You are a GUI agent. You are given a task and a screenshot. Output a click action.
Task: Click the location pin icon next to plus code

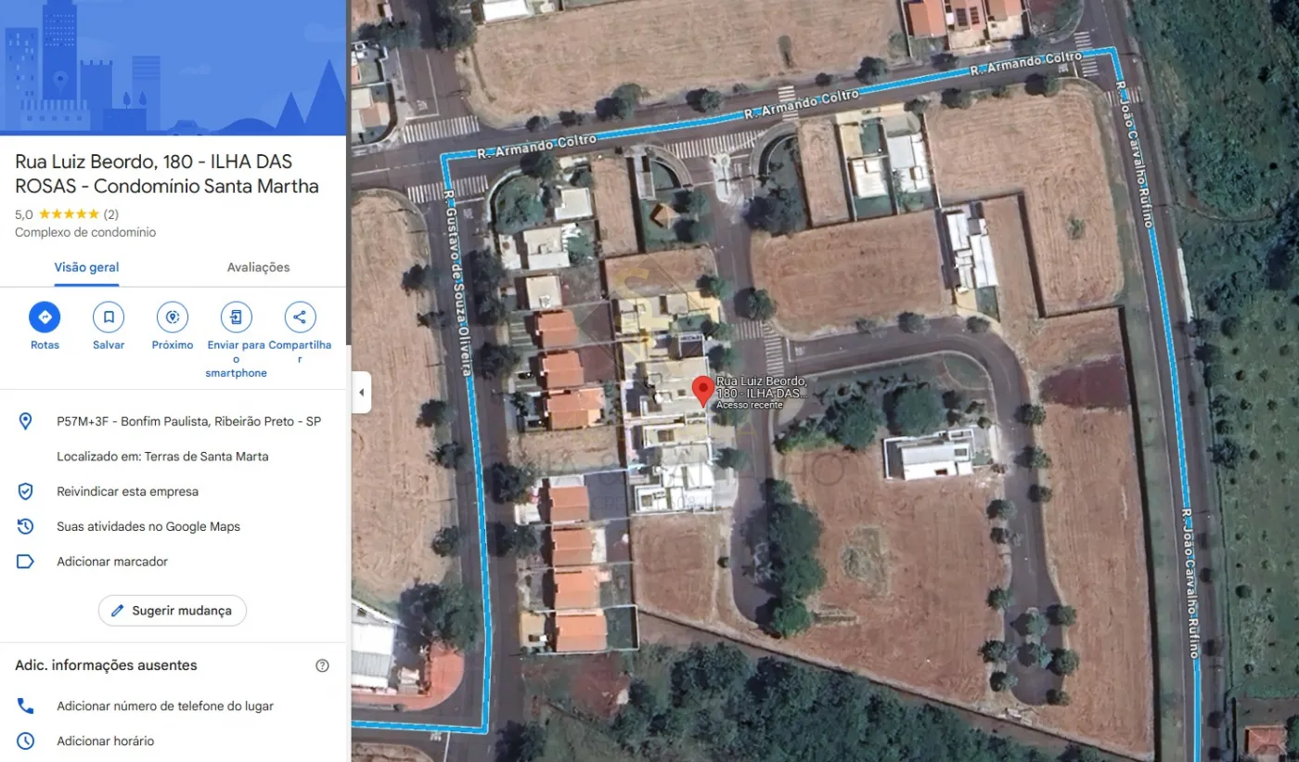pos(26,421)
